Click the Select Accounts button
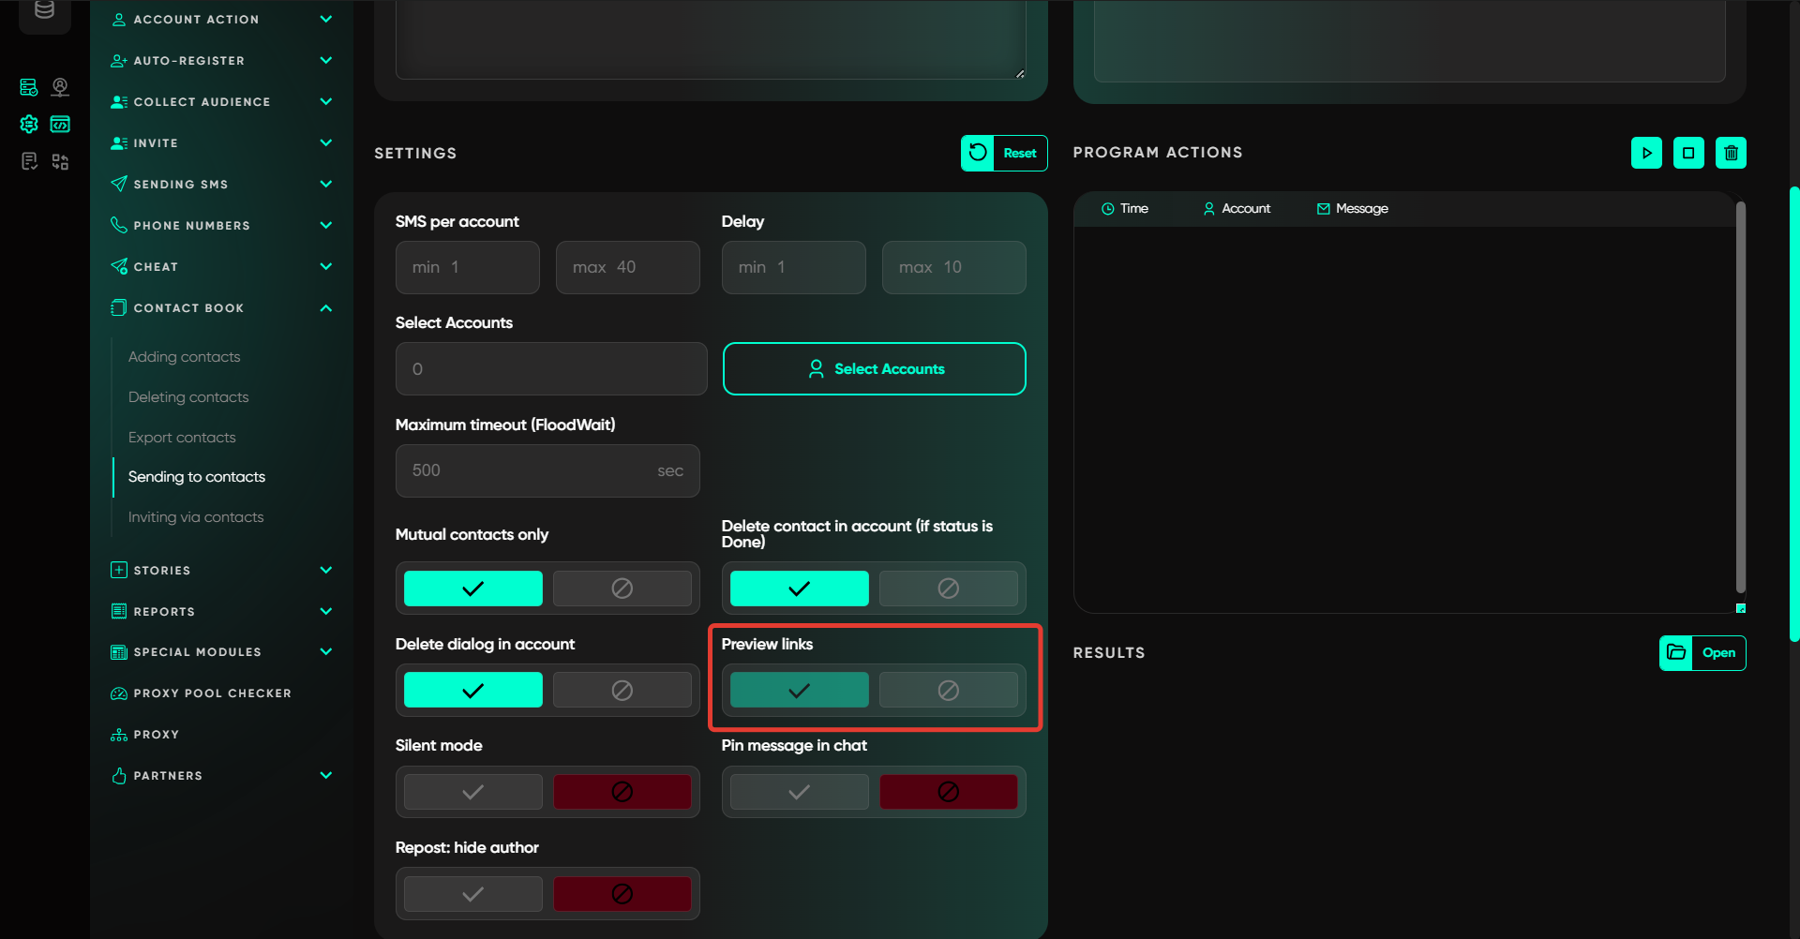The image size is (1800, 939). tap(874, 369)
